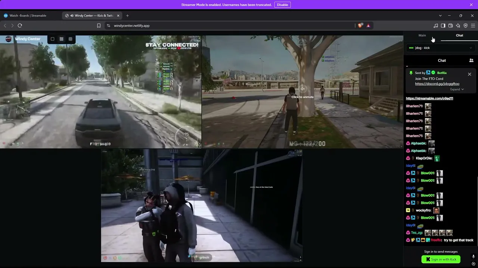Open the browser media playlist icon

(x=435, y=26)
